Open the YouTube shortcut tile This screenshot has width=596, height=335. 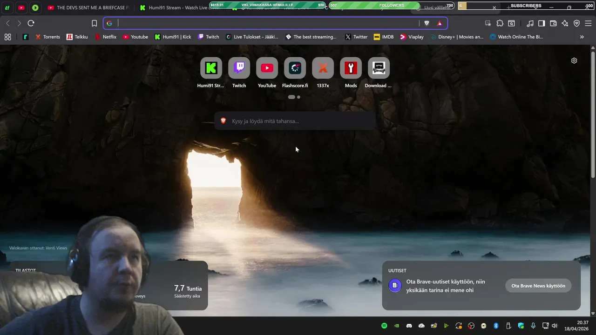(x=267, y=73)
